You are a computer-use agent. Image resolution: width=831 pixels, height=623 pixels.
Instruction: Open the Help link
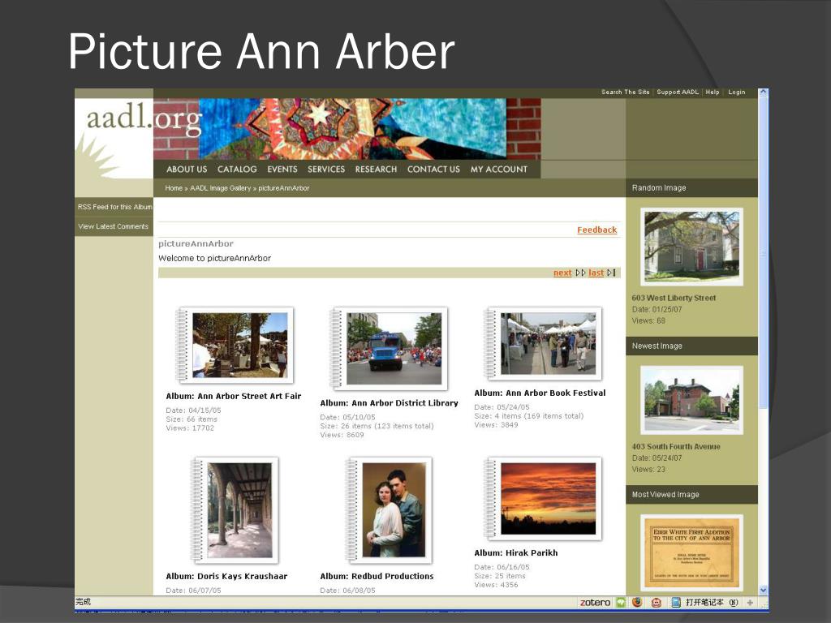pyautogui.click(x=713, y=92)
